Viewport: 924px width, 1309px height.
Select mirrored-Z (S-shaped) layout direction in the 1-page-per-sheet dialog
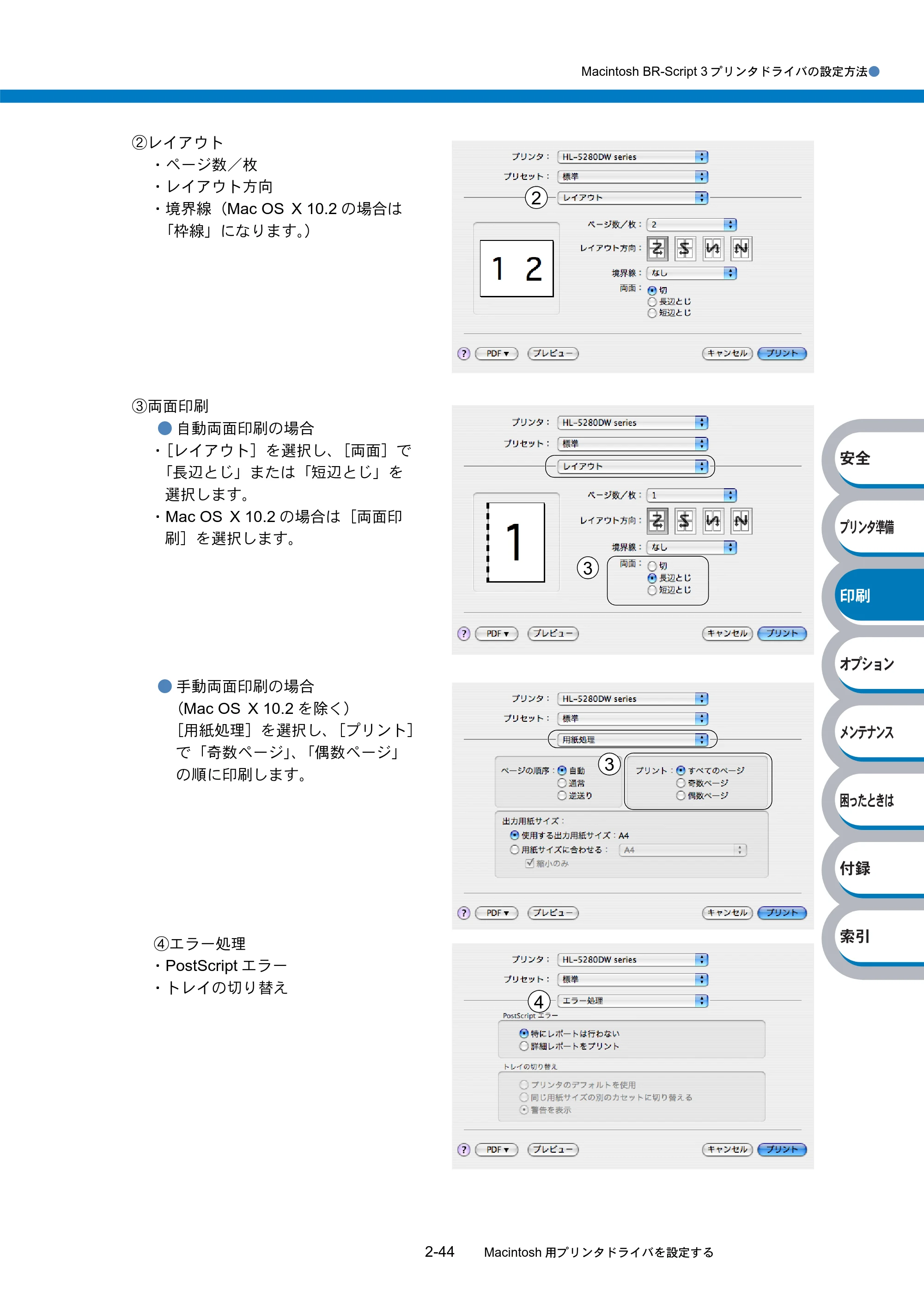[x=685, y=521]
